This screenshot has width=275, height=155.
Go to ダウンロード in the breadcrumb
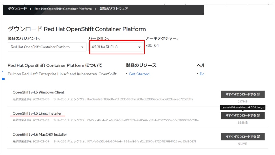click(17, 9)
